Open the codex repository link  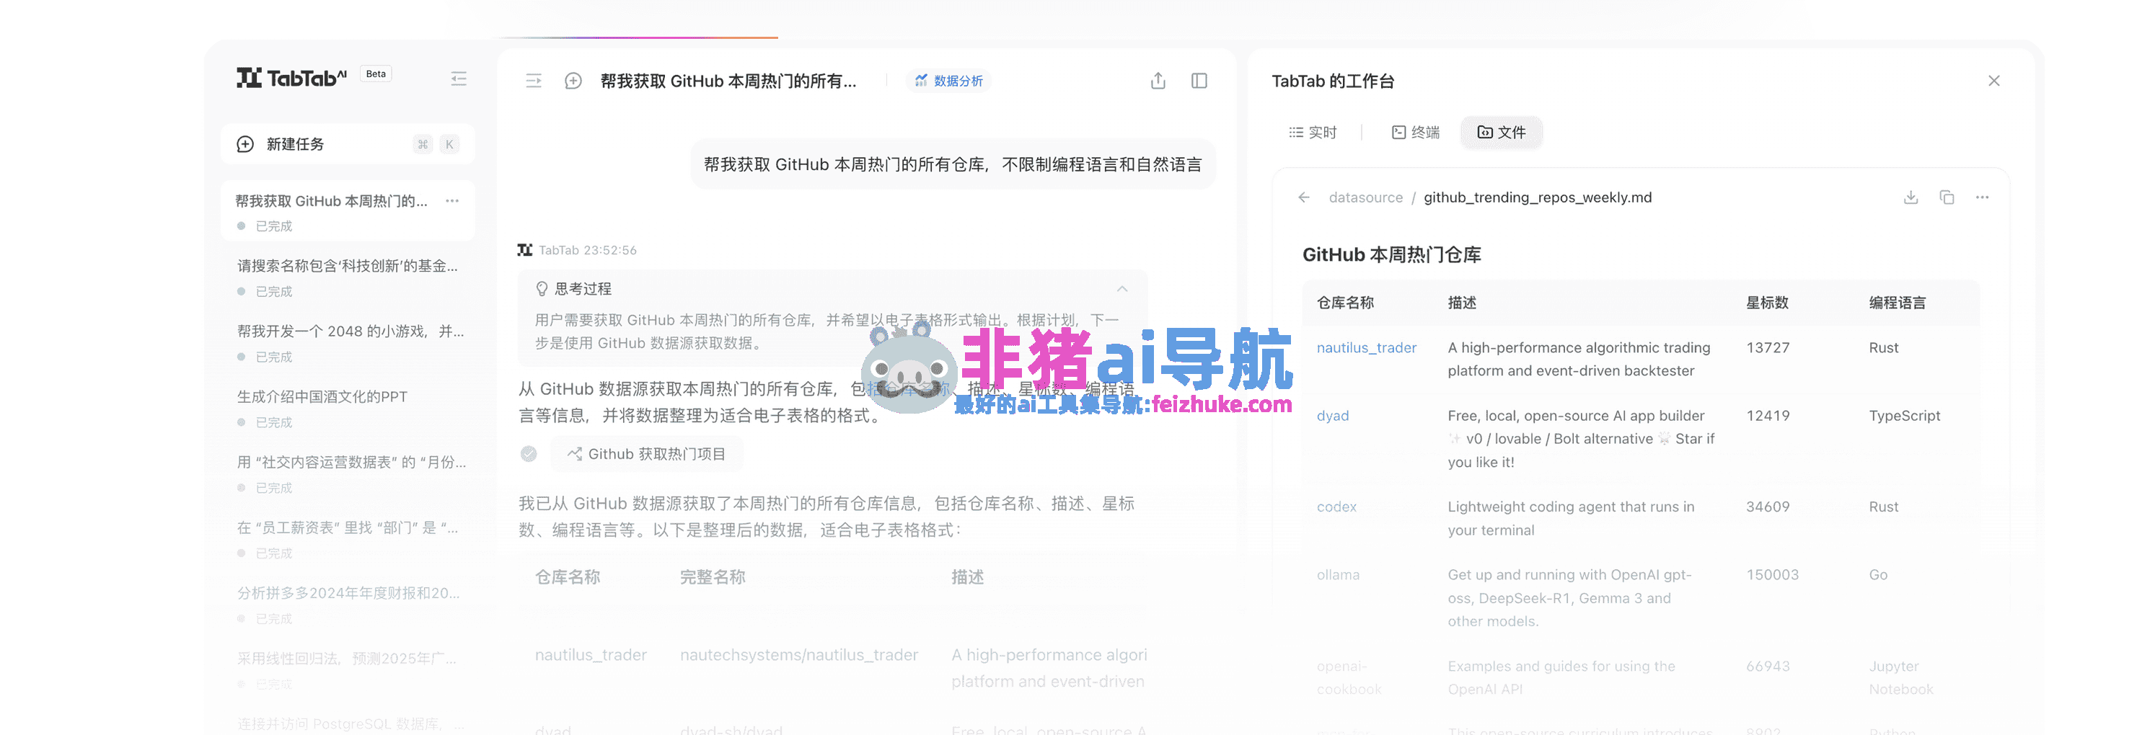coord(1337,507)
